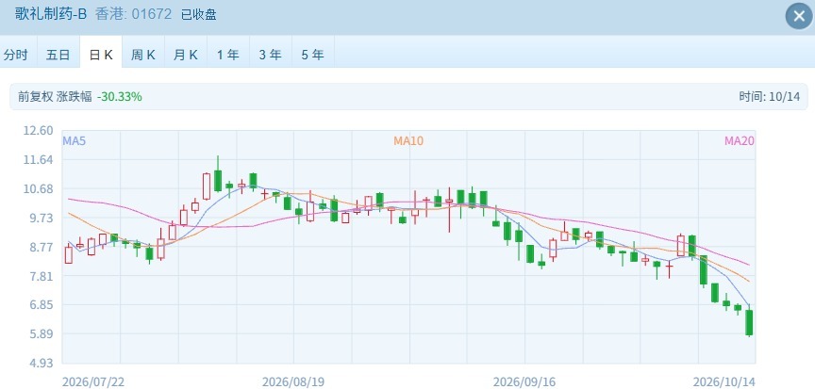Viewport: 815px width, 389px height.
Task: Click the MA20 legend label
Action: coord(740,140)
